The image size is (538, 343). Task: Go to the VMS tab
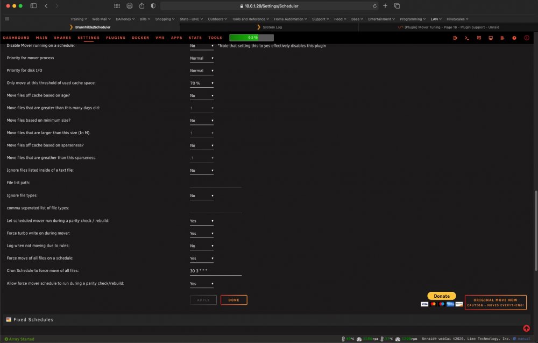pos(160,38)
